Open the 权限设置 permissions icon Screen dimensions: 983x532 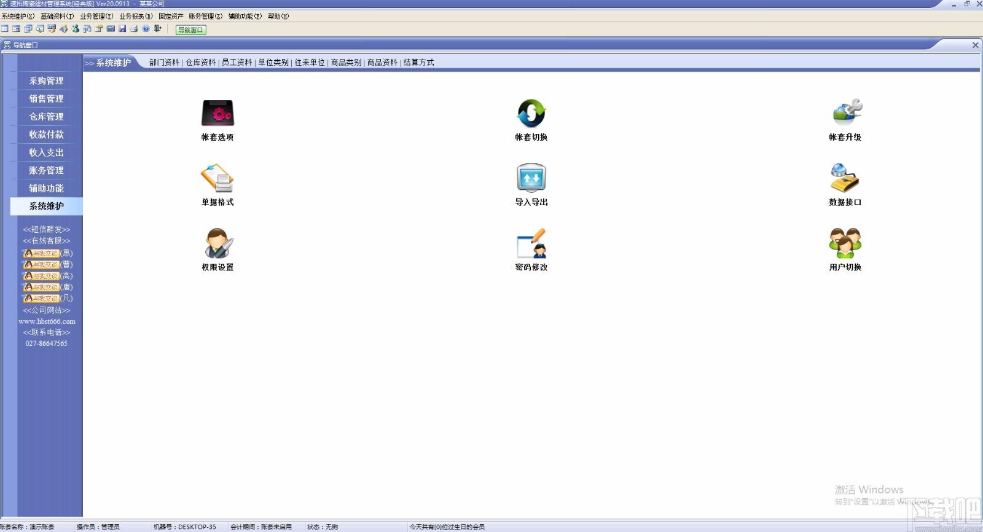click(217, 243)
